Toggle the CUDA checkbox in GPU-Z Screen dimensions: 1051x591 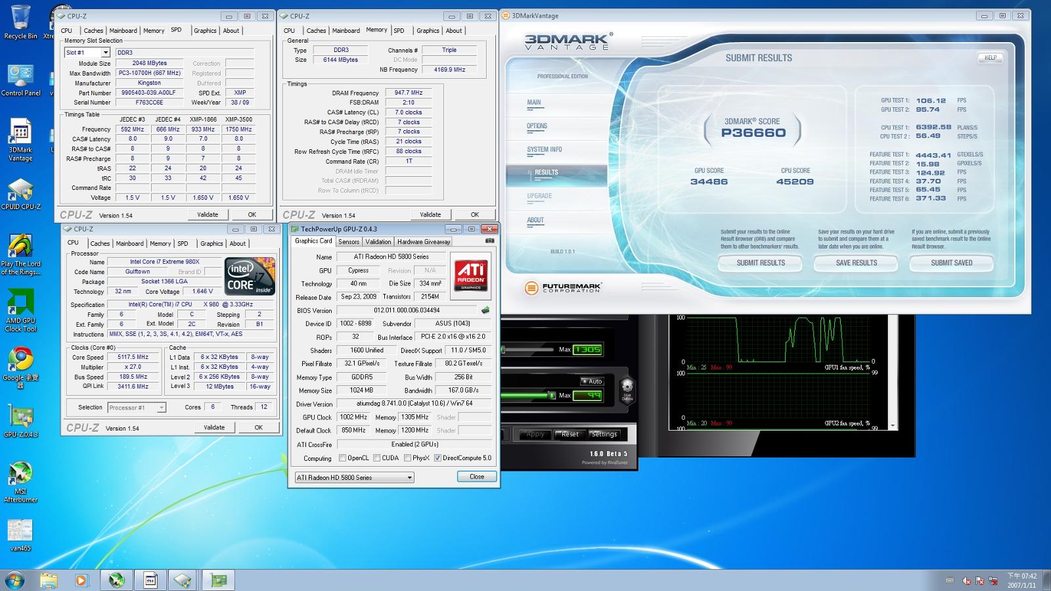376,458
